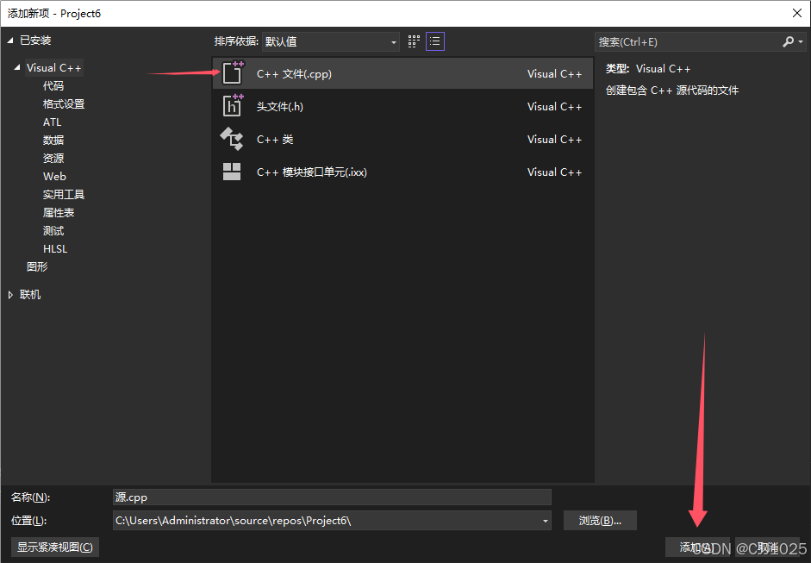
Task: Click the 添加(A) button
Action: (x=698, y=547)
